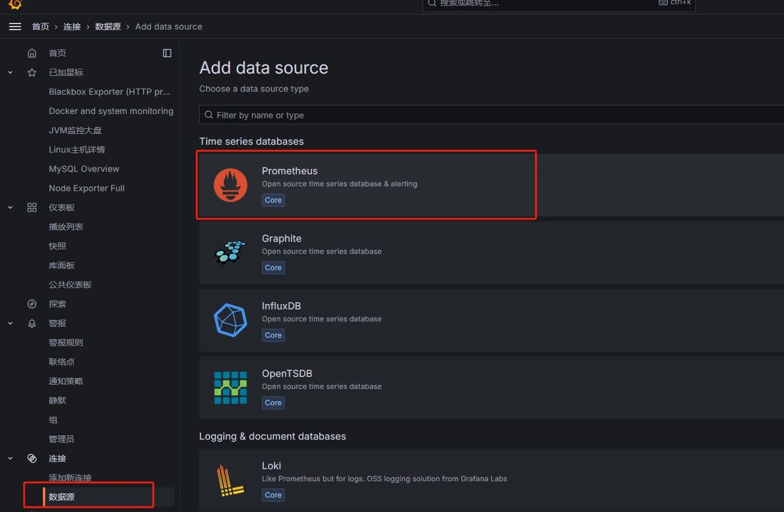Open Blackbox Exporter starred dashboard

tap(109, 92)
